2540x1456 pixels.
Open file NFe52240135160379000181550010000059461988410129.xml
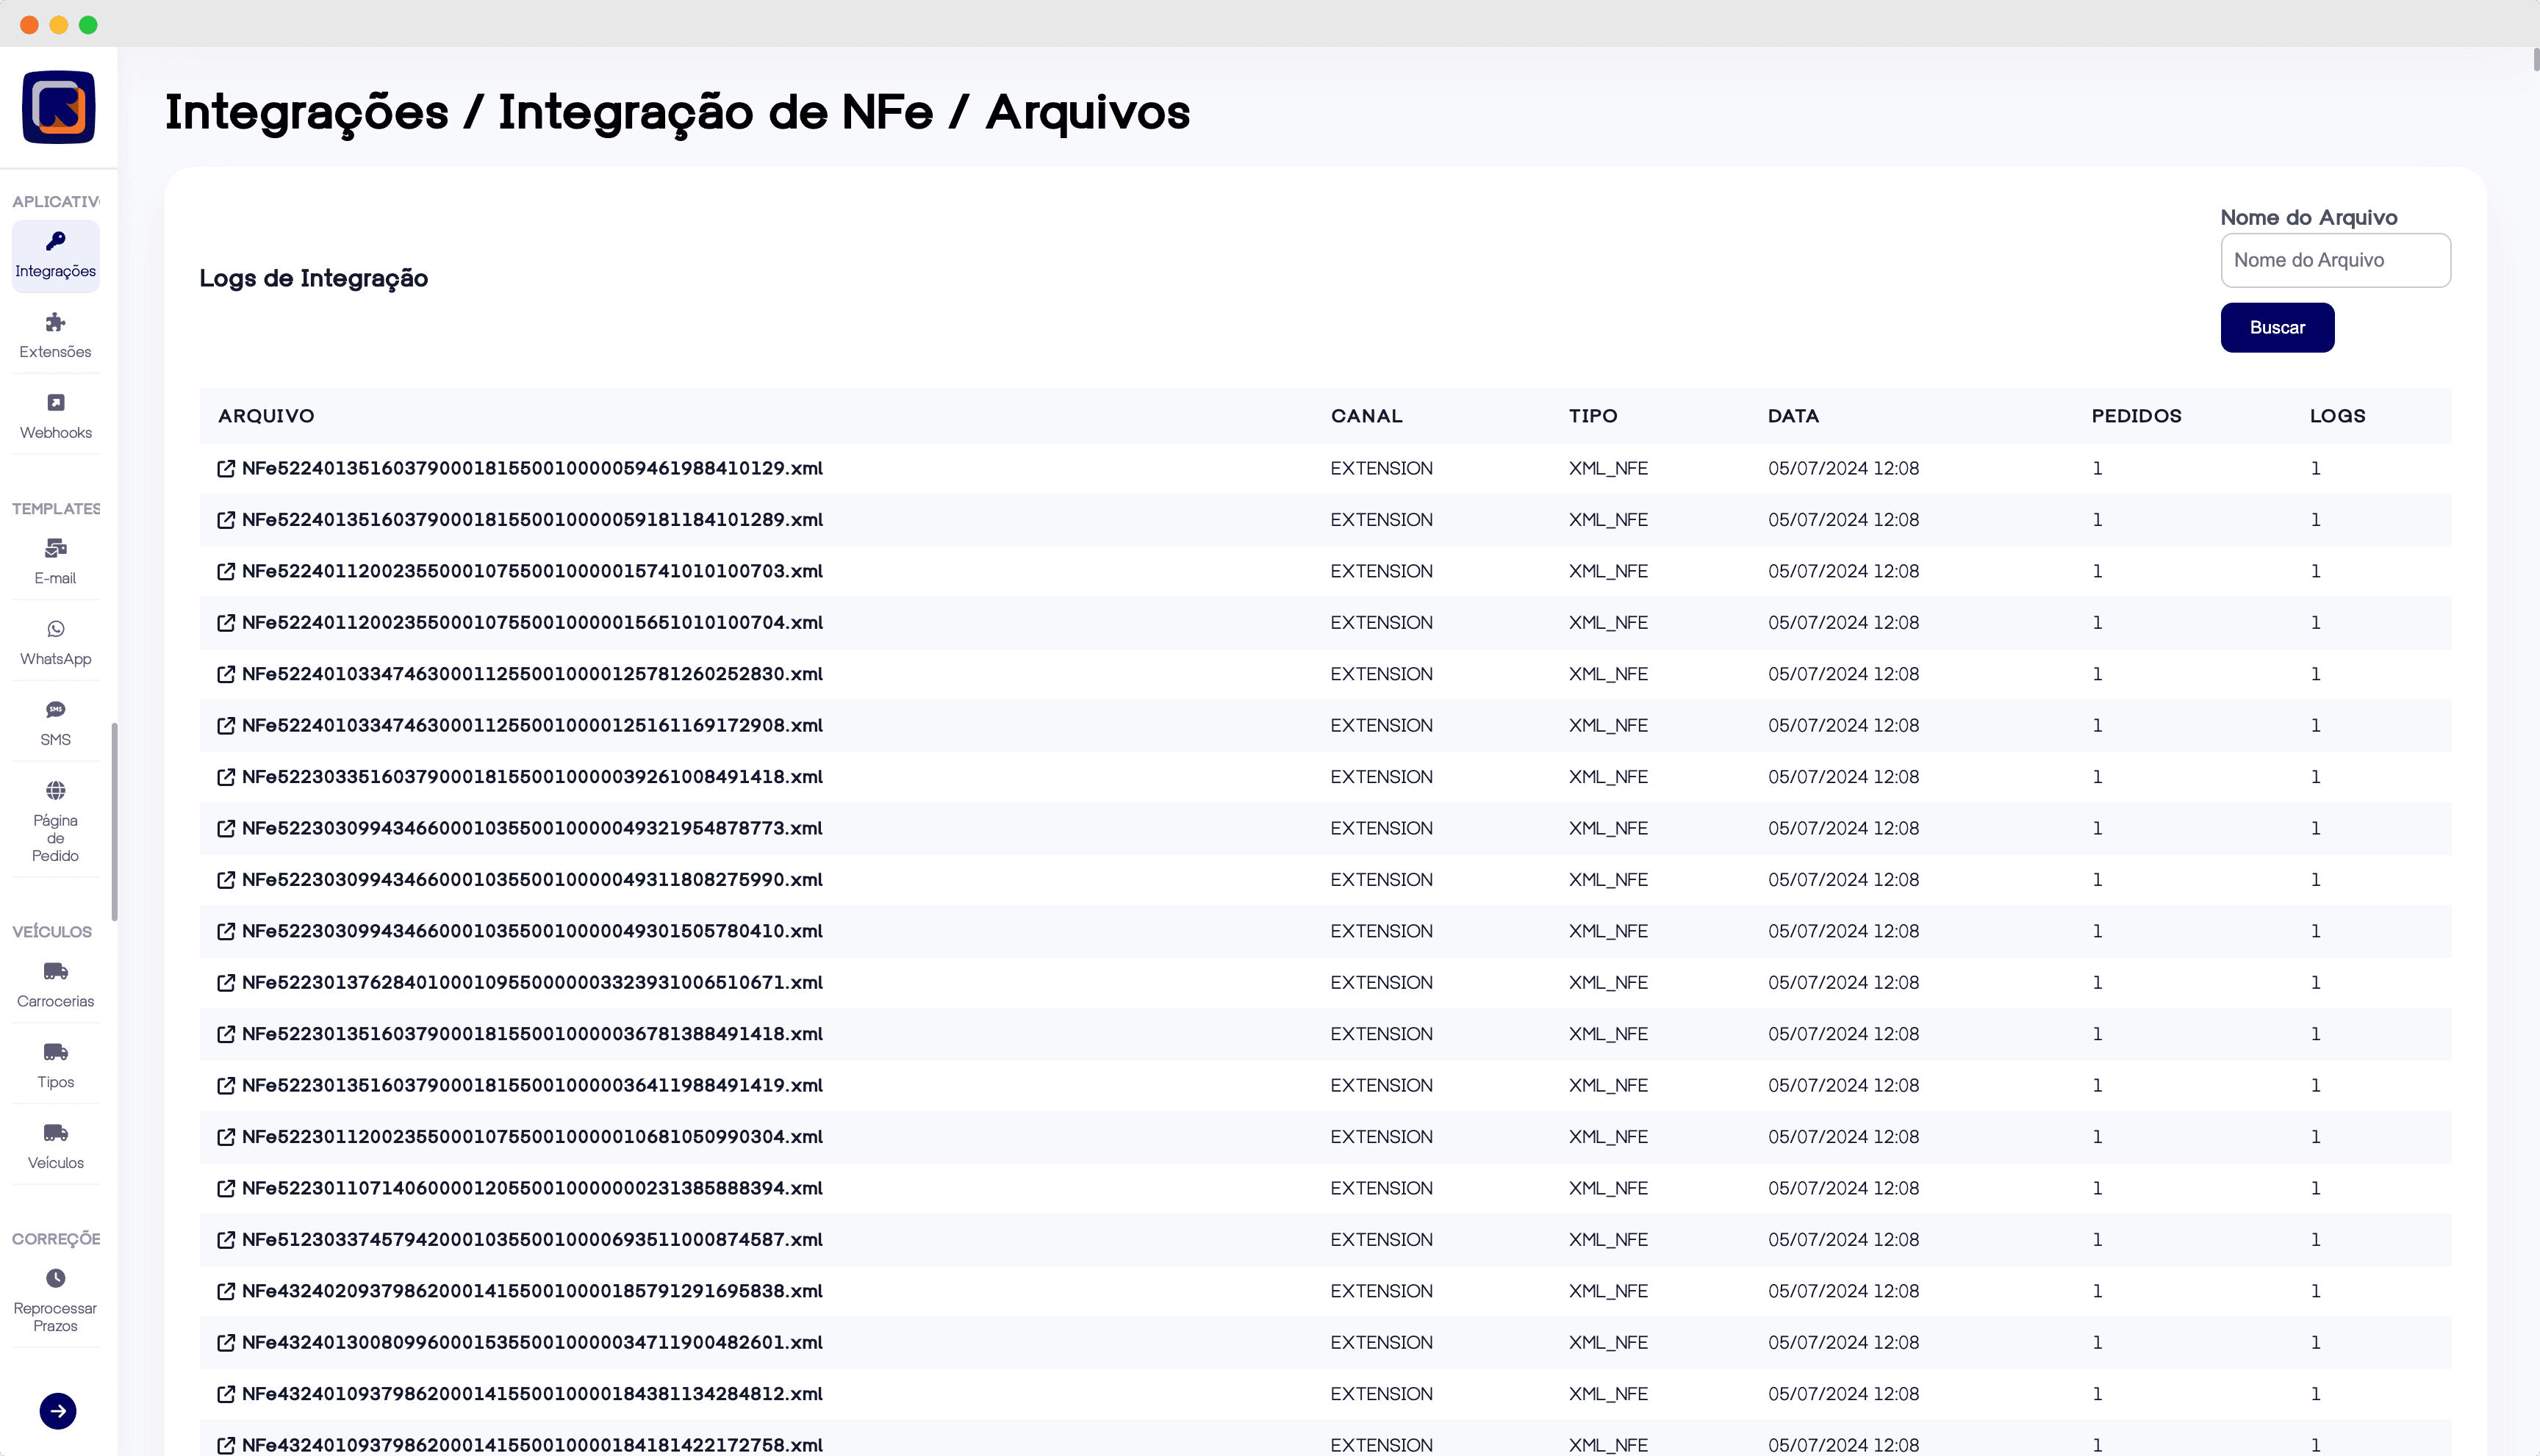531,468
